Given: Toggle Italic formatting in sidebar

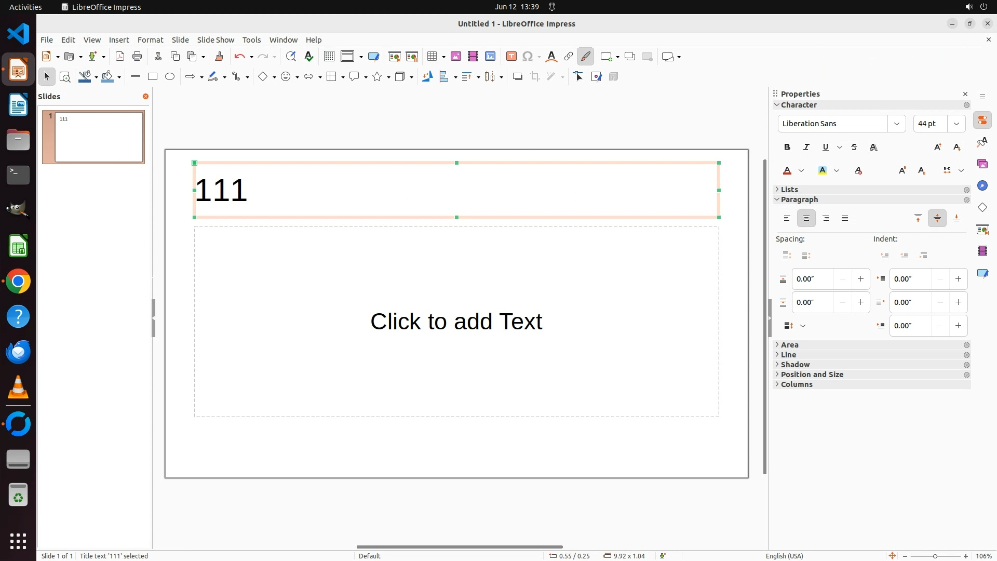Looking at the screenshot, I should tap(806, 148).
